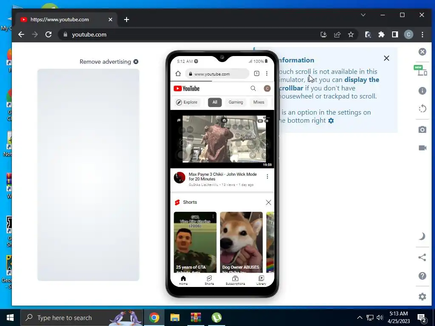435x326 pixels.
Task: Open the Chrome profile avatar C
Action: (x=409, y=34)
